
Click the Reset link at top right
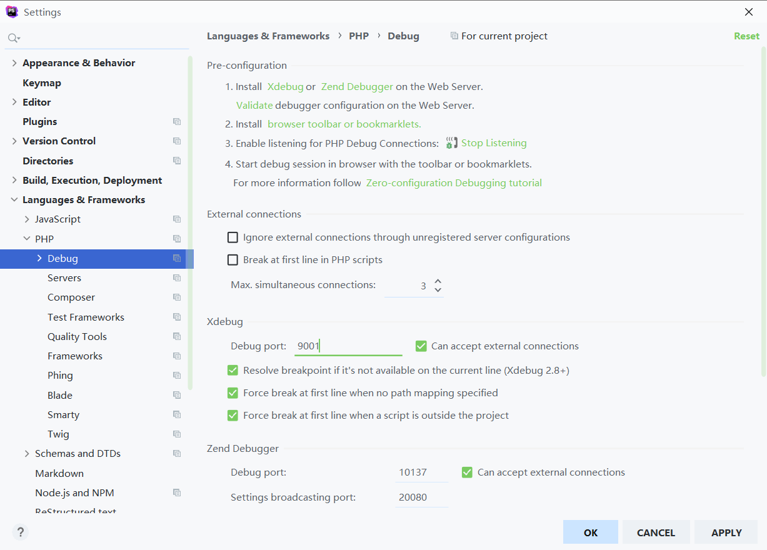click(746, 36)
